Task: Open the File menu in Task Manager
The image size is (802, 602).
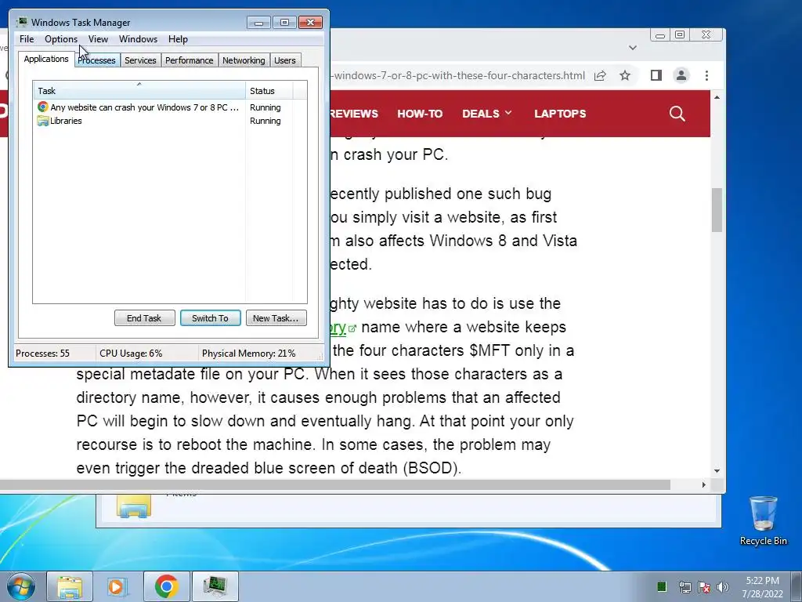Action: [27, 39]
